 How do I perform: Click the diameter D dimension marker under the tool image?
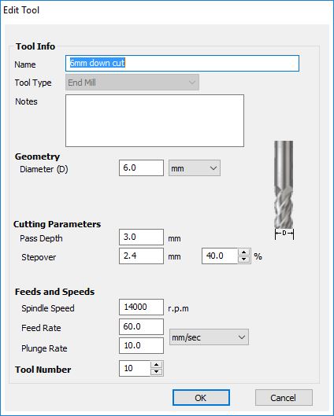tap(284, 234)
